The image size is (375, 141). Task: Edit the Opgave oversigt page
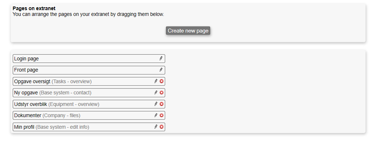pyautogui.click(x=156, y=81)
